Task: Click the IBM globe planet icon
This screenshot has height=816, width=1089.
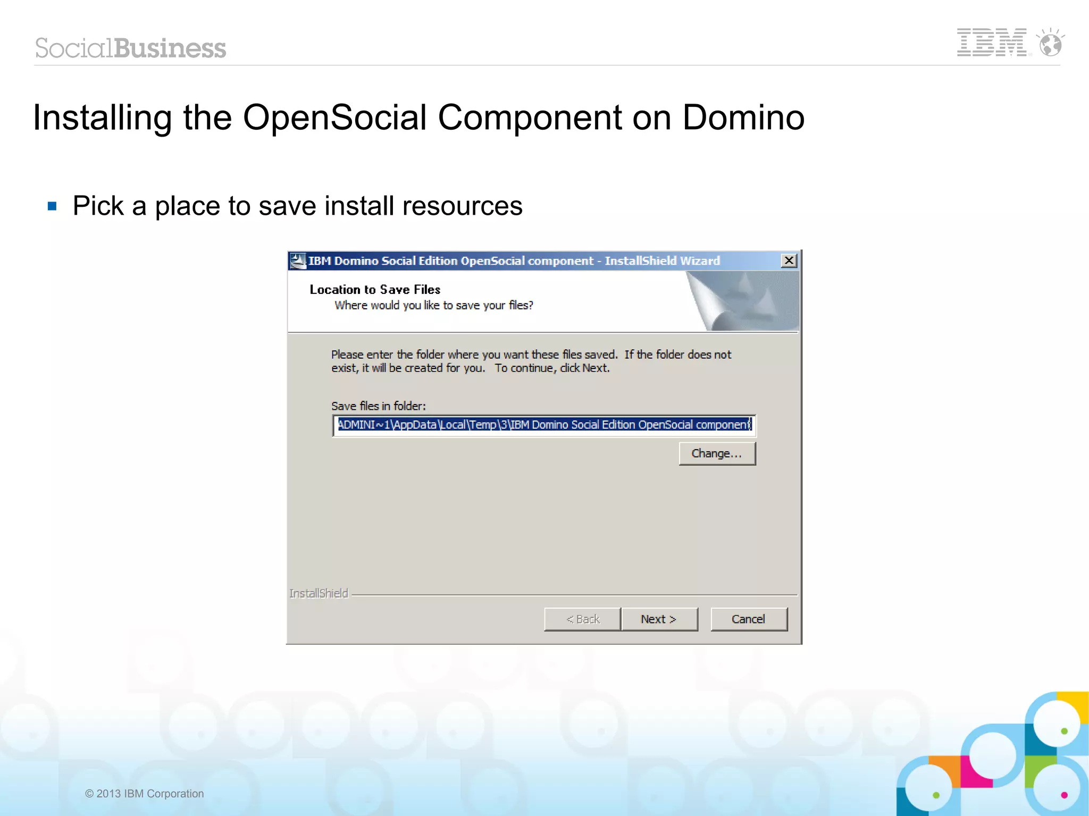Action: [x=1051, y=42]
